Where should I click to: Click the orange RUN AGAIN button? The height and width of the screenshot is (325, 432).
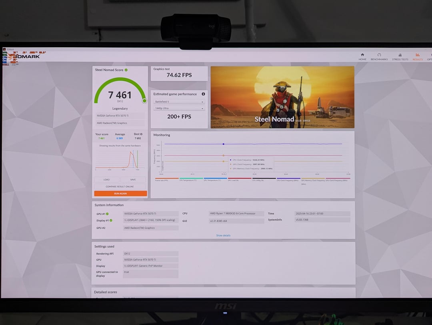point(120,193)
